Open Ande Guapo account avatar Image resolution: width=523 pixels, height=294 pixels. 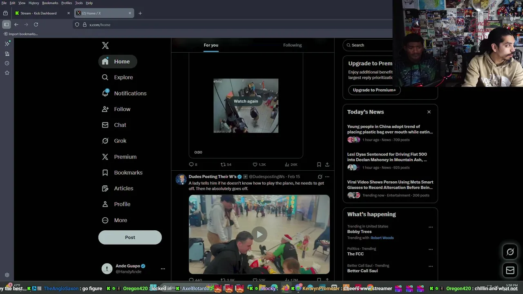tap(107, 269)
